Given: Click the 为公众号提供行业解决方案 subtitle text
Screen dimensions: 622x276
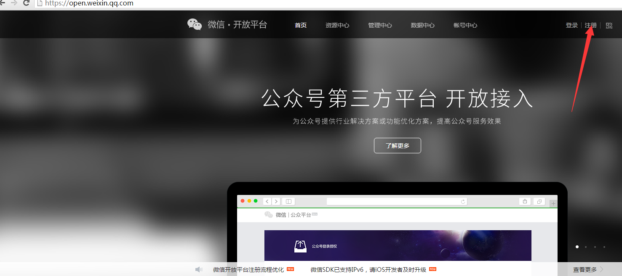Looking at the screenshot, I should click(x=397, y=121).
